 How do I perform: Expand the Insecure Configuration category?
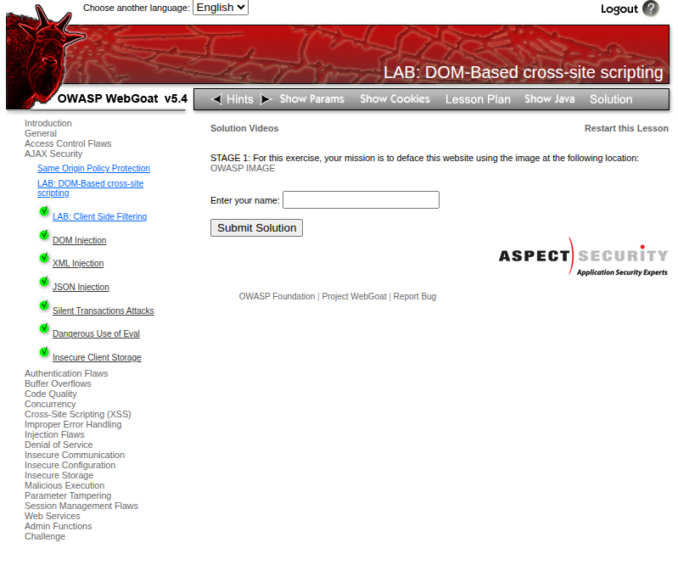point(70,465)
